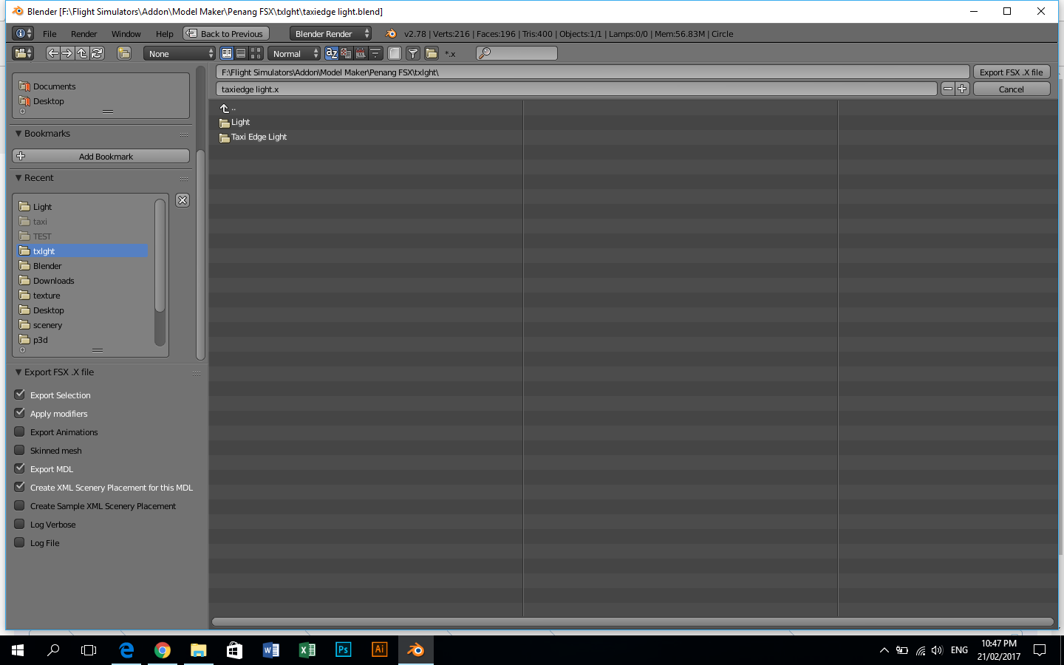Image resolution: width=1064 pixels, height=665 pixels.
Task: Open the Blender Render engine dropdown
Action: (x=330, y=33)
